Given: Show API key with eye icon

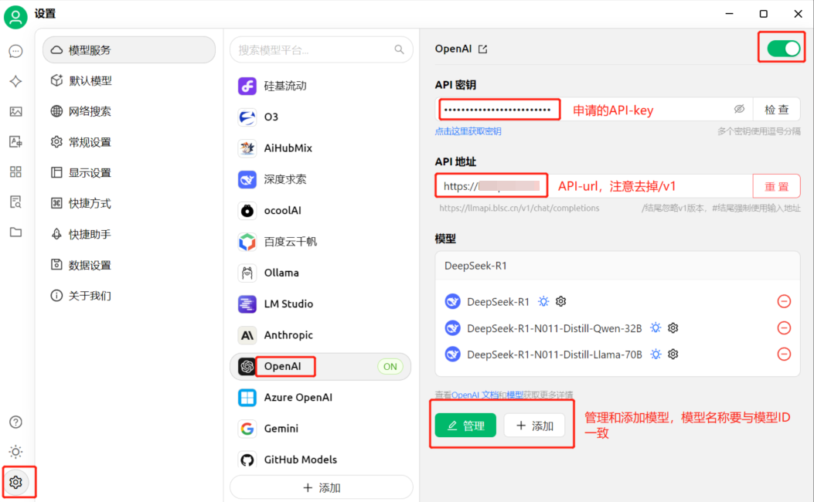Looking at the screenshot, I should [x=739, y=109].
